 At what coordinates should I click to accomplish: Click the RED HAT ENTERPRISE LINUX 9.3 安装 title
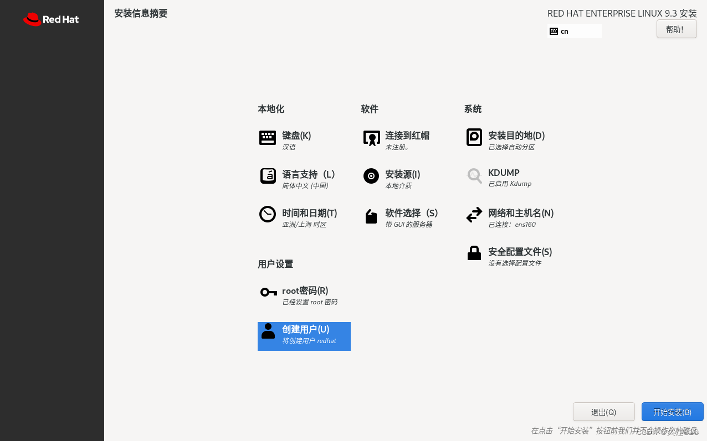pyautogui.click(x=622, y=13)
